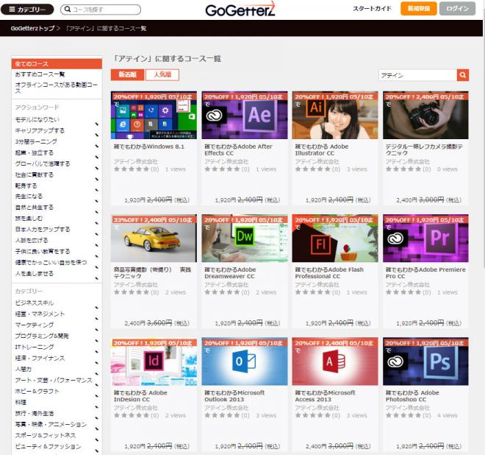Click the magnifier icon in the header search box
485x455 pixels.
click(x=67, y=10)
